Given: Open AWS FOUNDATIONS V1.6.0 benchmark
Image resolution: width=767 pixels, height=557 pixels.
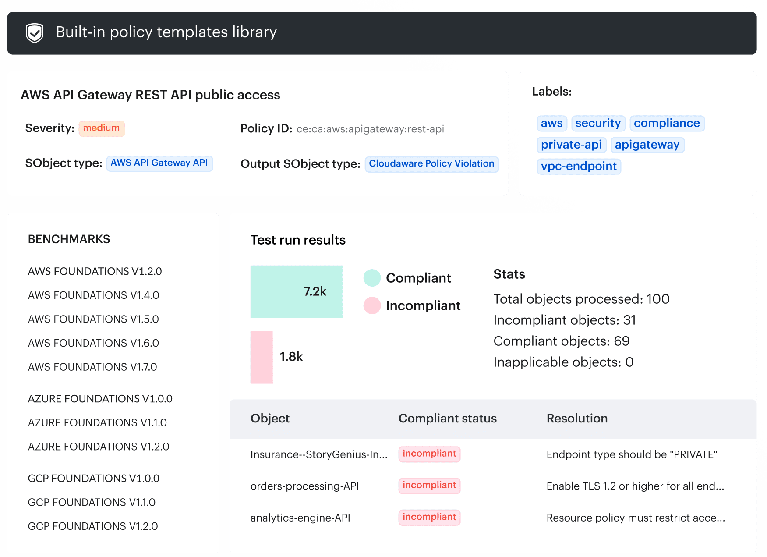Looking at the screenshot, I should click(x=93, y=343).
